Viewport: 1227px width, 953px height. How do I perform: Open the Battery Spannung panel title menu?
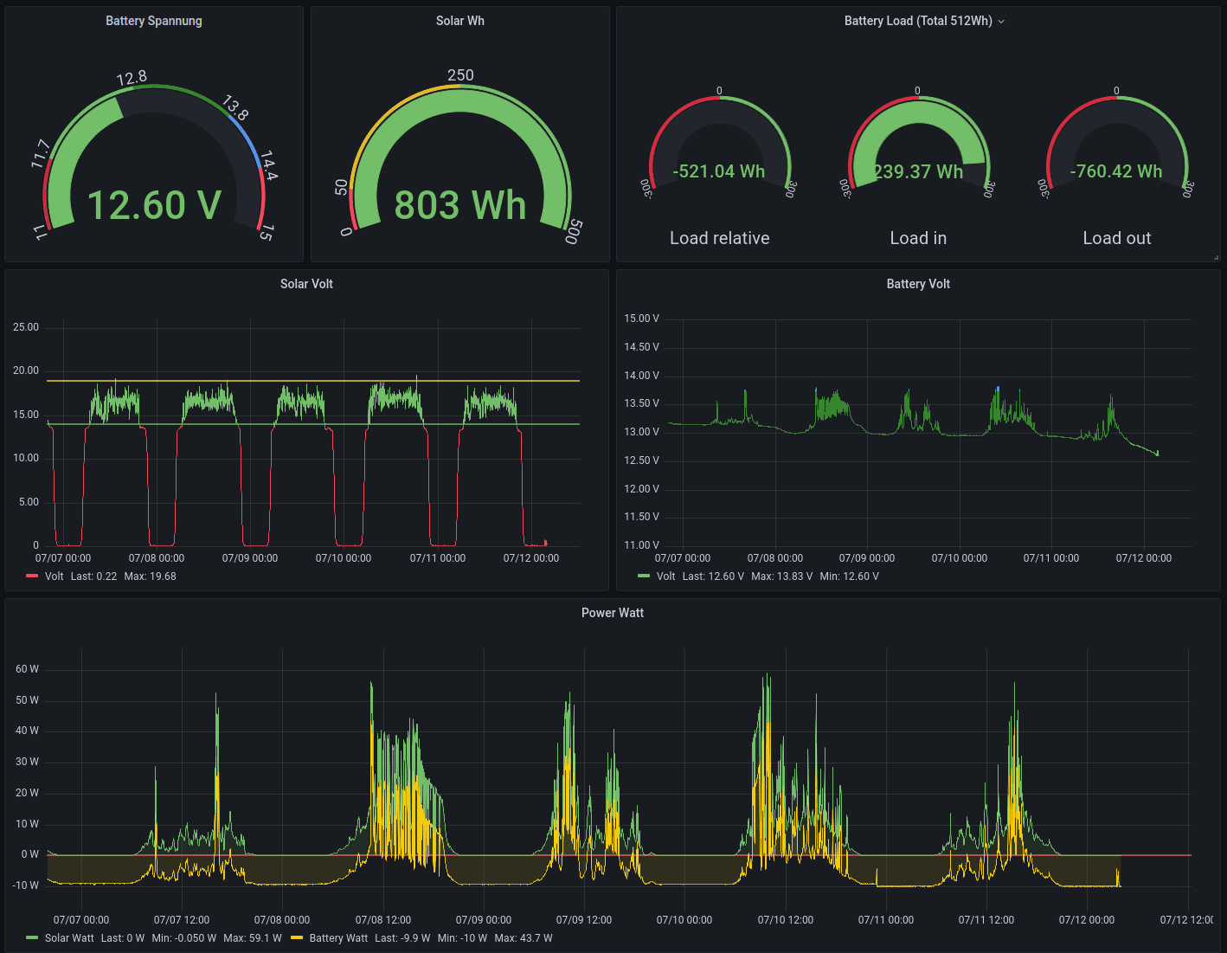pos(154,21)
